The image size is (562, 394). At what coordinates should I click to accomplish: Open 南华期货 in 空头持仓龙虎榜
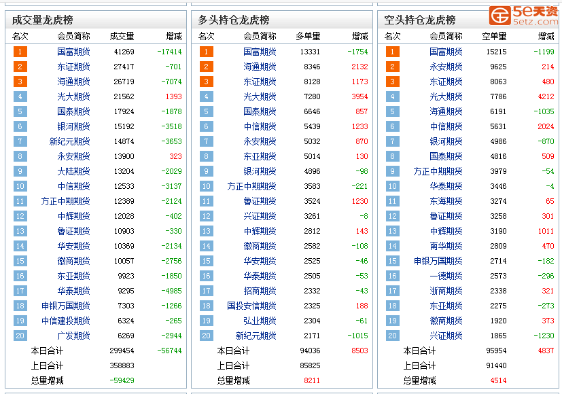point(446,246)
